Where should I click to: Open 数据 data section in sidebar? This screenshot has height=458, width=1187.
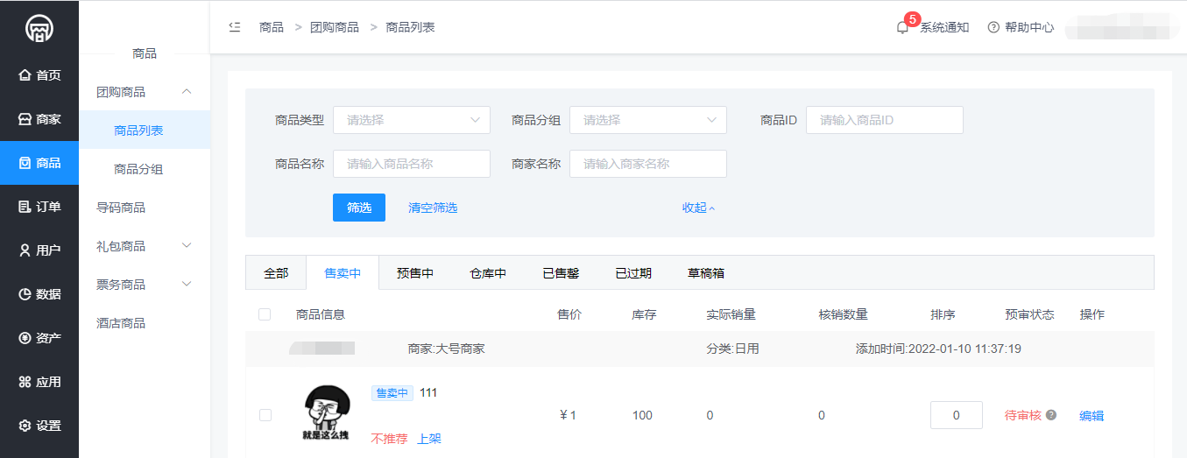(x=39, y=294)
